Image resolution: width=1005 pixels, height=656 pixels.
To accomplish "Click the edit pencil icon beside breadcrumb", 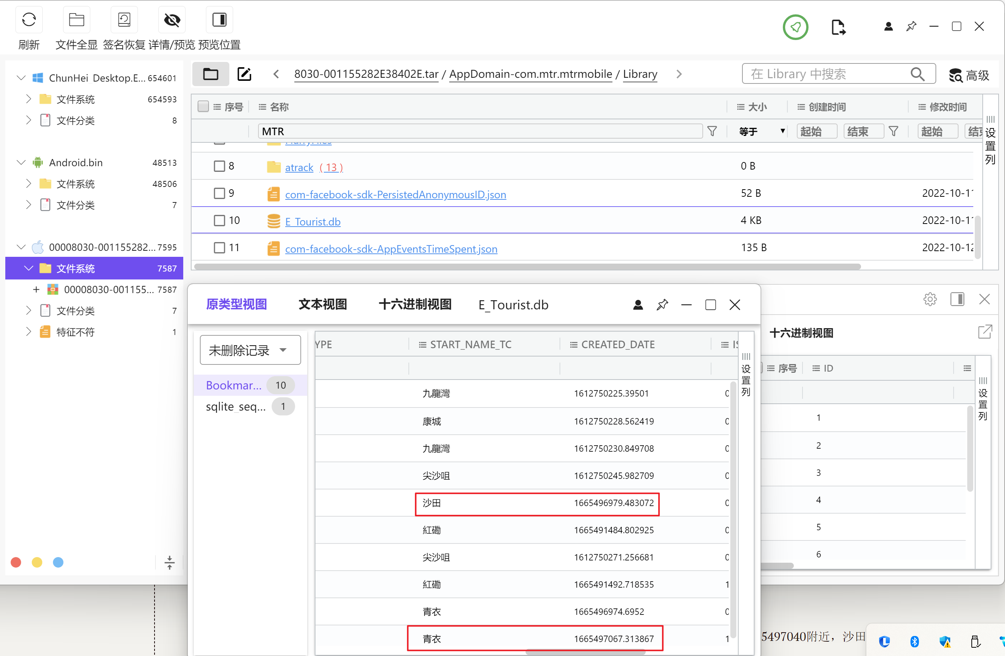I will pyautogui.click(x=244, y=74).
